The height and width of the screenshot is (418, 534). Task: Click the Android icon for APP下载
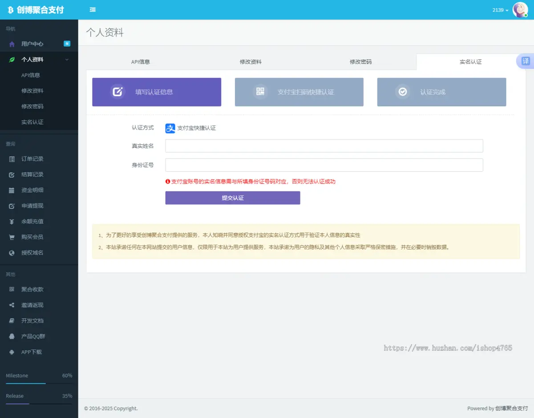pos(12,352)
